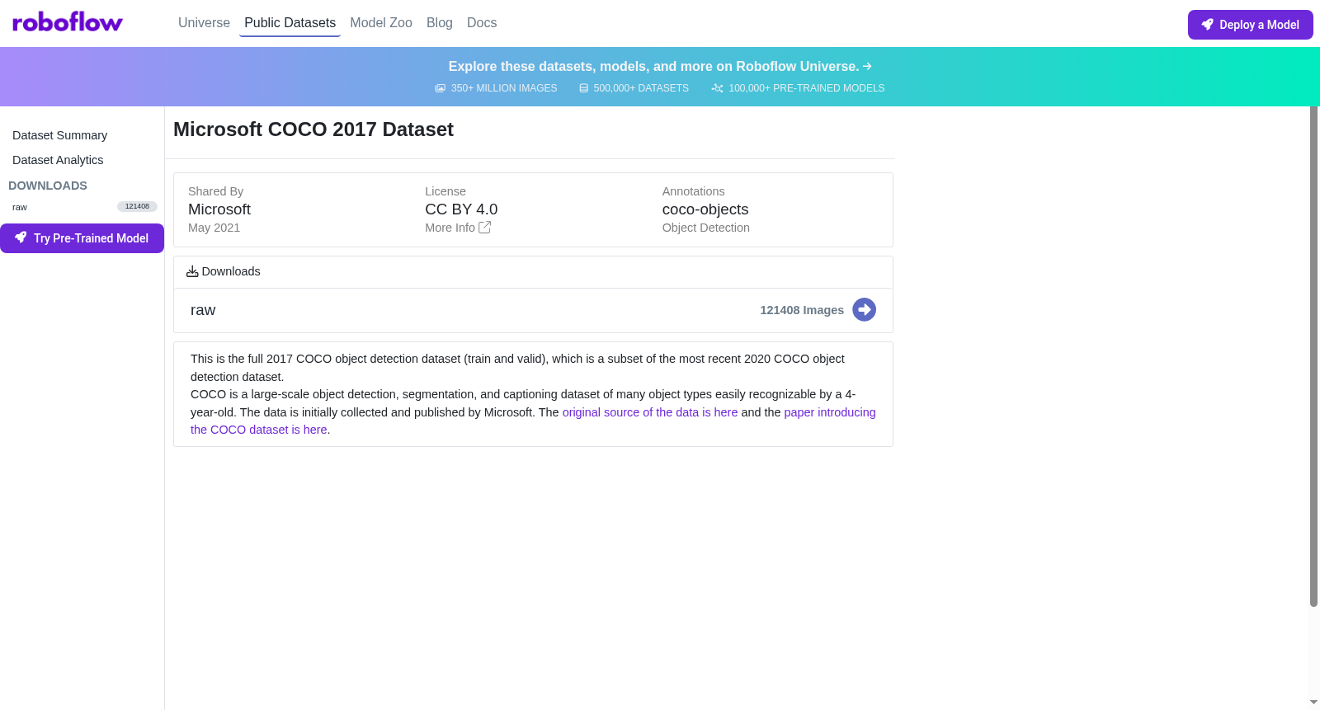Image resolution: width=1320 pixels, height=710 pixels.
Task: Click the database icon beside 500,000+ Datasets
Action: pyautogui.click(x=584, y=88)
